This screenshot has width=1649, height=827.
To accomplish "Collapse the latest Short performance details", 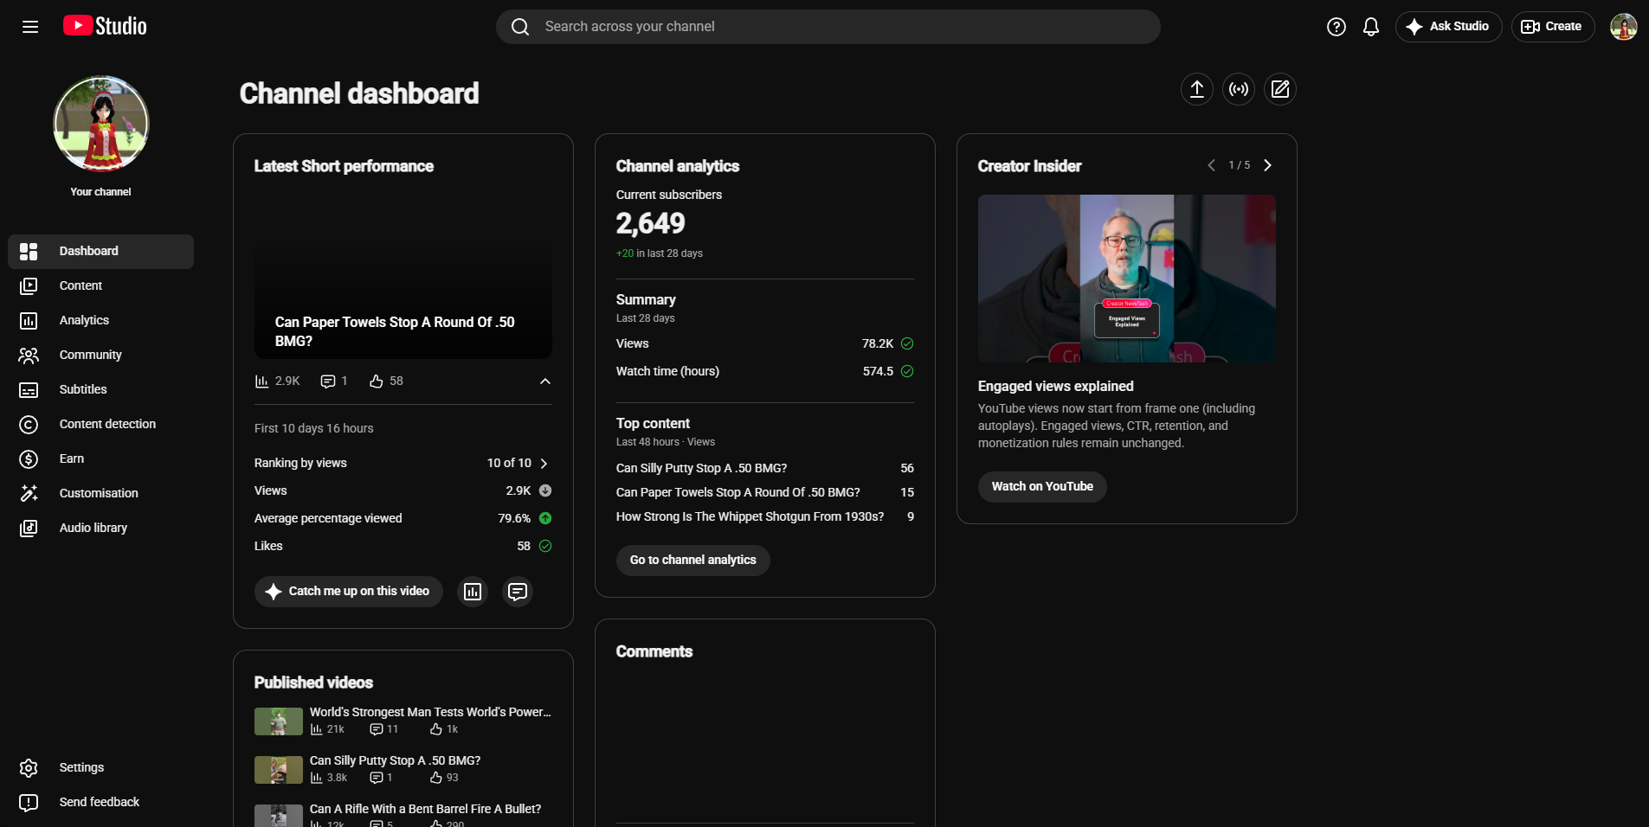I will tap(545, 381).
